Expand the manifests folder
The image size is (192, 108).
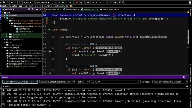tap(4, 15)
